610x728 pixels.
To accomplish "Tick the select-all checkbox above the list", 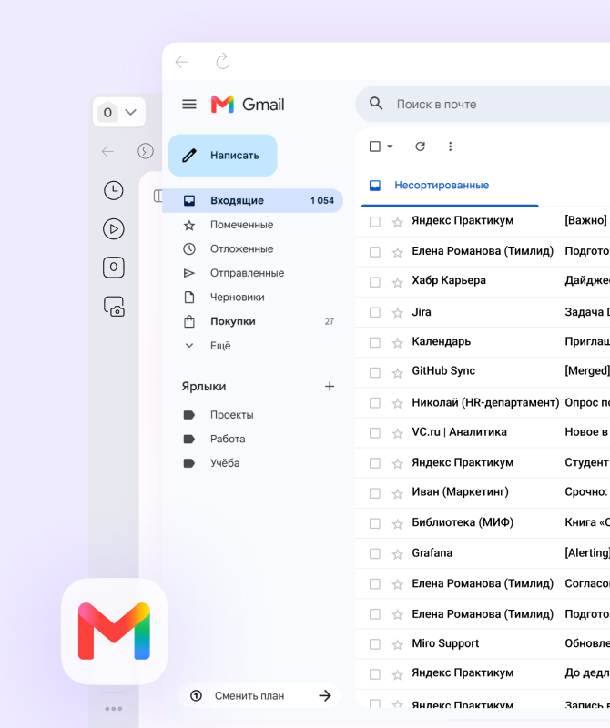I will (375, 147).
